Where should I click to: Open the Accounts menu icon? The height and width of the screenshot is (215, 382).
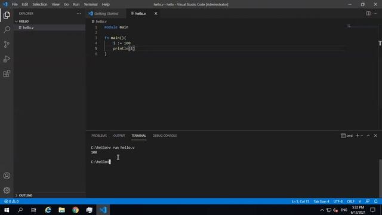pos(7,176)
